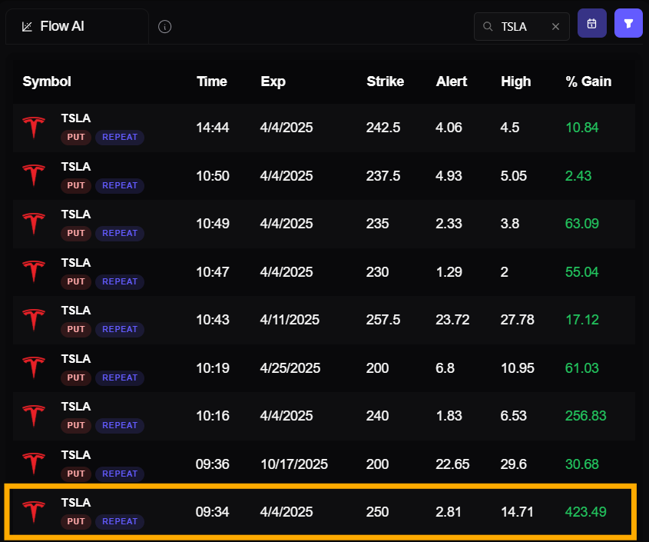Click PUT badge in 09:34 row

[x=76, y=522]
